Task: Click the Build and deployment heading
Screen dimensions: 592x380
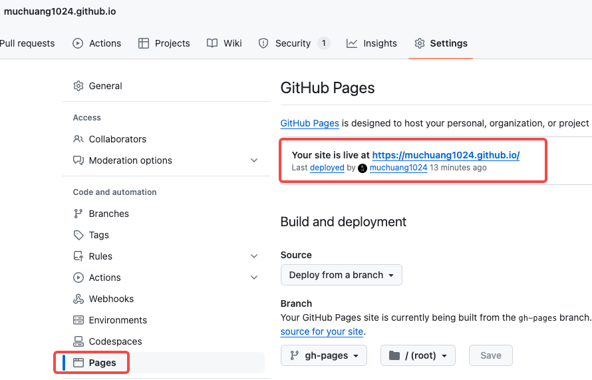Action: tap(343, 222)
